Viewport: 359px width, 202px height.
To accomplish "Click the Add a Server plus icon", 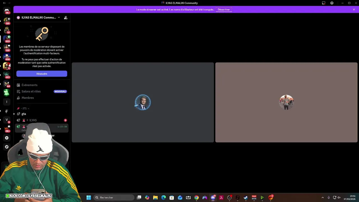I will tap(7, 138).
